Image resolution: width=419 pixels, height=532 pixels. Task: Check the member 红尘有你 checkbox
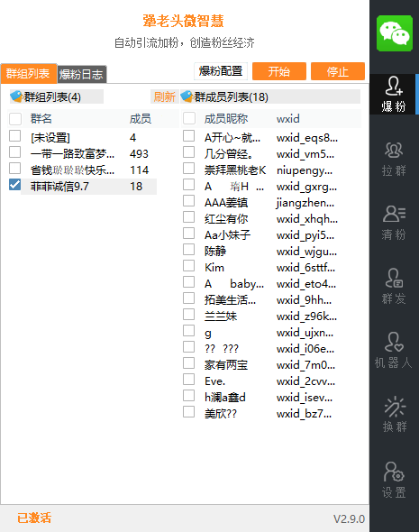coord(189,217)
